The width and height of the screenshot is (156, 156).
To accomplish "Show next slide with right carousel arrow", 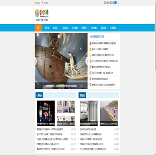I will coord(87,61).
